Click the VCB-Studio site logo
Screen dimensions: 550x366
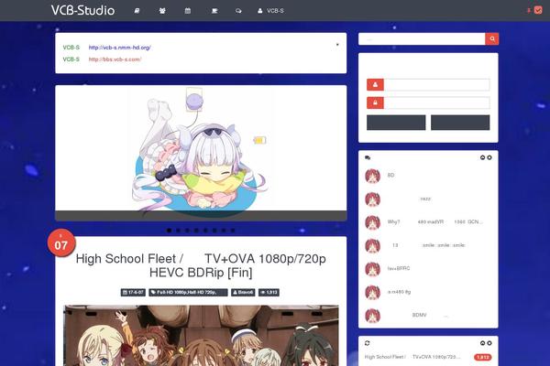tap(82, 10)
